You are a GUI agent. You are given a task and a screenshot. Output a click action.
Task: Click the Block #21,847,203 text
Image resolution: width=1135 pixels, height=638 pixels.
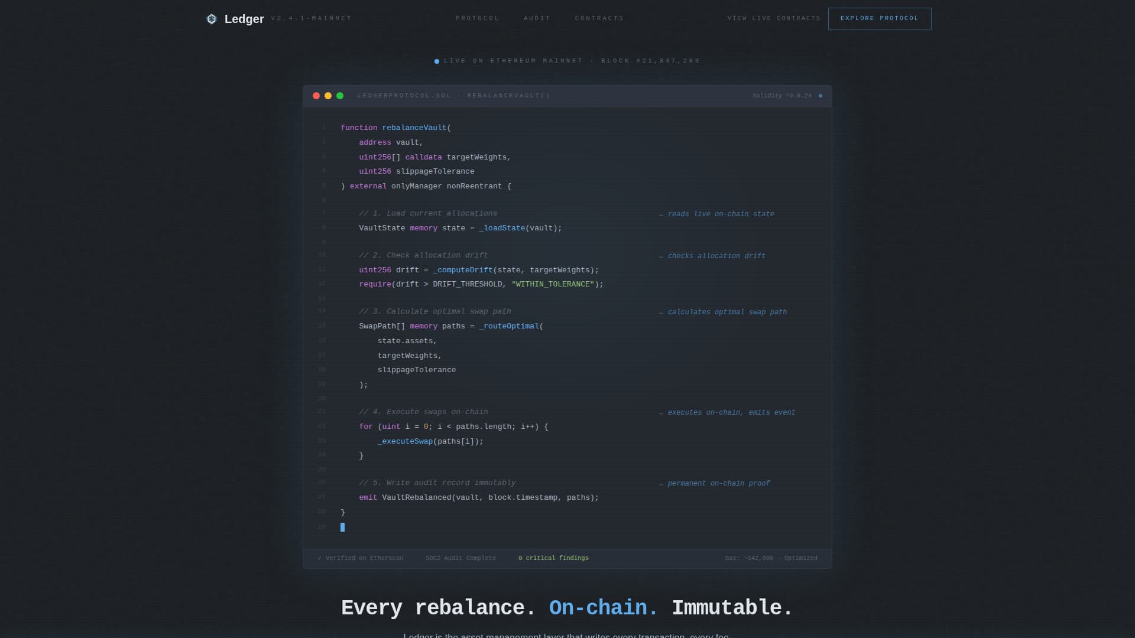(650, 61)
